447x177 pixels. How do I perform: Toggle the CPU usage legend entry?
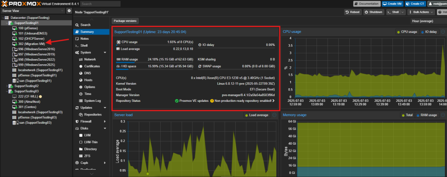407,32
